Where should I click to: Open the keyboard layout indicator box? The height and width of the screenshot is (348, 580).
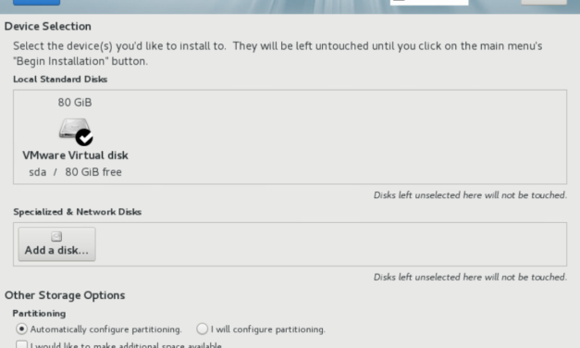(429, 2)
